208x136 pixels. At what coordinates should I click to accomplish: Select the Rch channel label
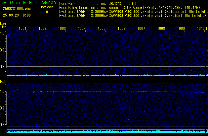point(3,82)
